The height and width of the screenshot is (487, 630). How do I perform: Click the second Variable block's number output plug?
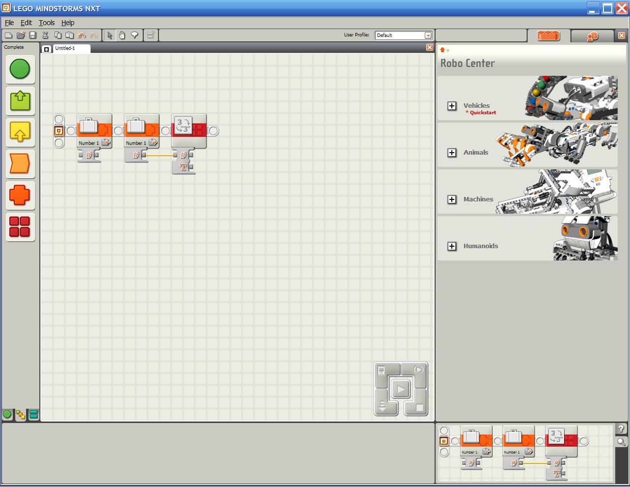point(144,155)
